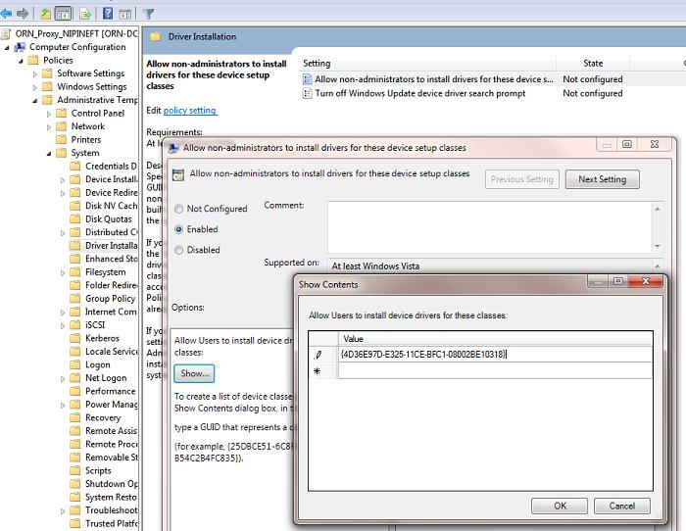Click the State column header
The image size is (686, 531).
tap(593, 64)
